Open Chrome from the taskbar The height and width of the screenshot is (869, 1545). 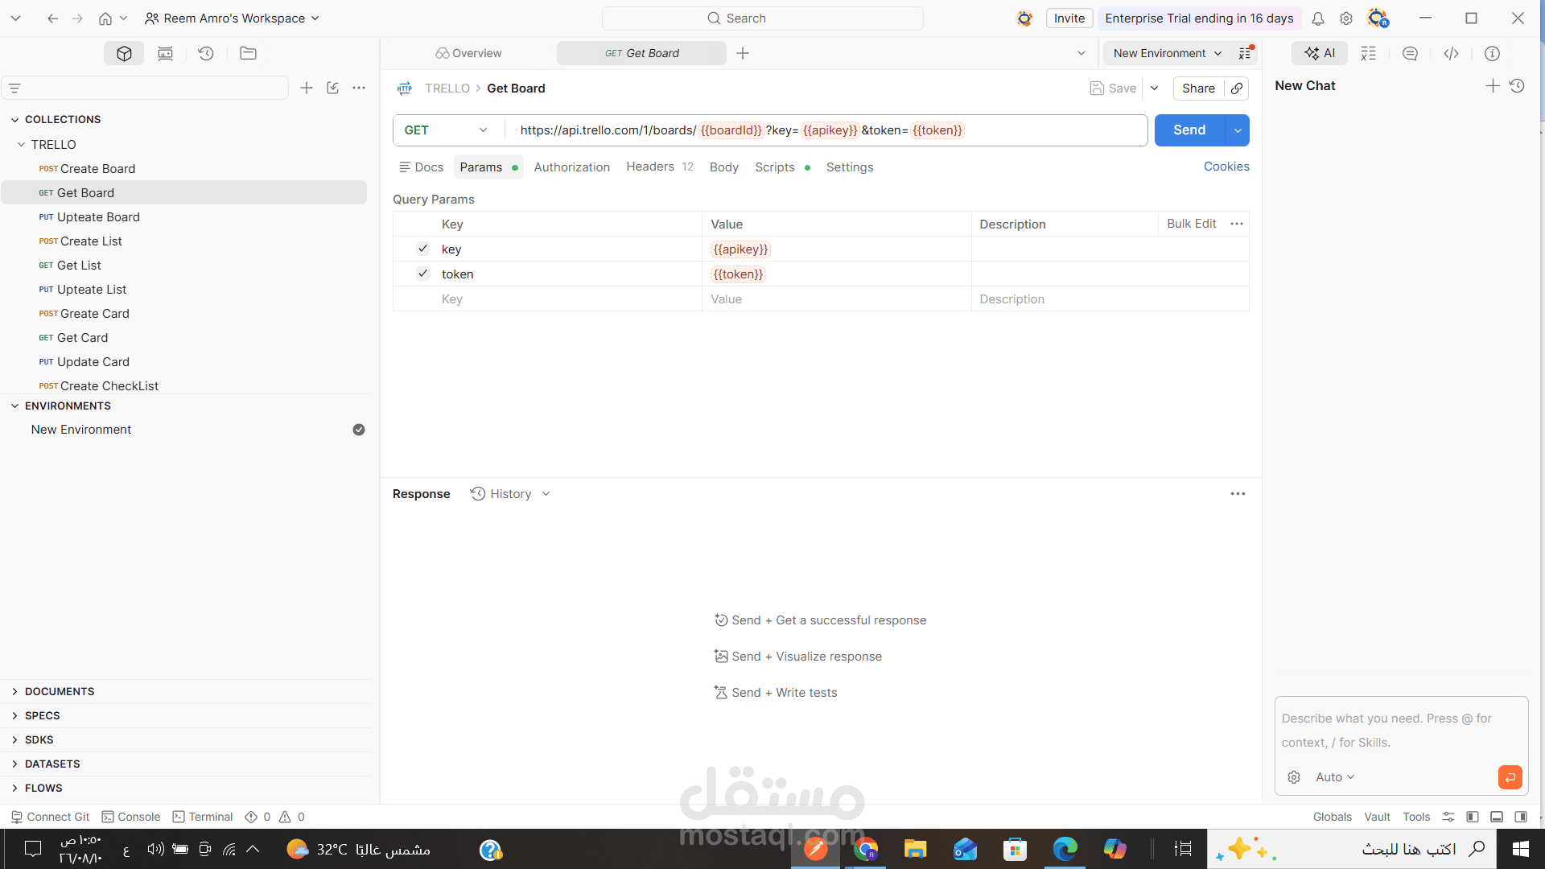[x=866, y=849]
